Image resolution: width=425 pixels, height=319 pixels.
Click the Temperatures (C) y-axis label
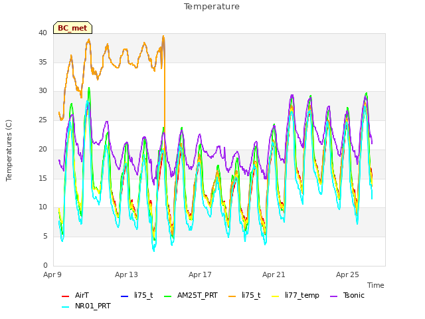9,150
